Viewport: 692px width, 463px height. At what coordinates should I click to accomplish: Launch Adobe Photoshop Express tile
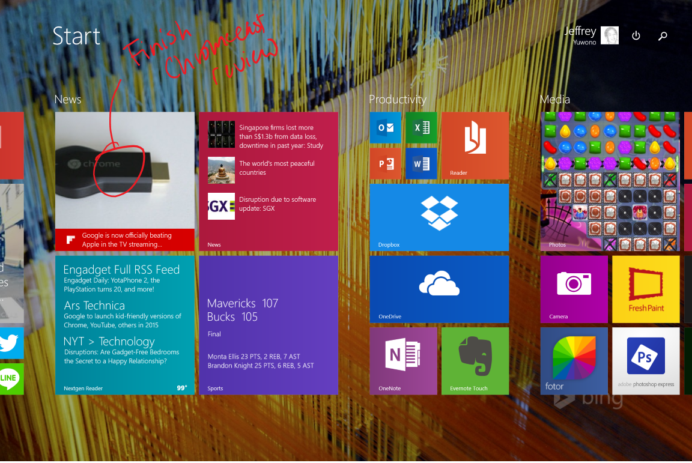[x=646, y=360]
